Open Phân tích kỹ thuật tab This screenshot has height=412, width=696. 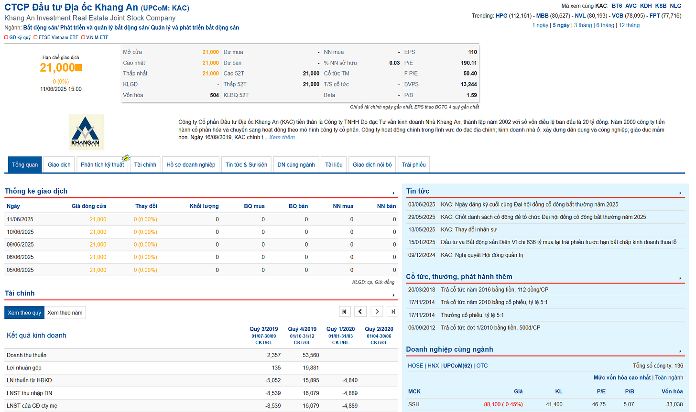click(x=102, y=164)
